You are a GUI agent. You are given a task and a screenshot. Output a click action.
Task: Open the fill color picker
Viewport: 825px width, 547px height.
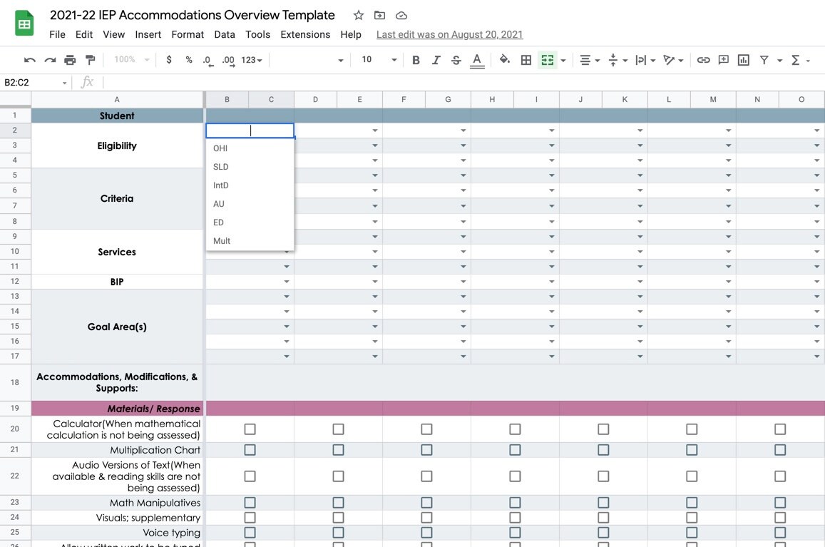pyautogui.click(x=503, y=60)
